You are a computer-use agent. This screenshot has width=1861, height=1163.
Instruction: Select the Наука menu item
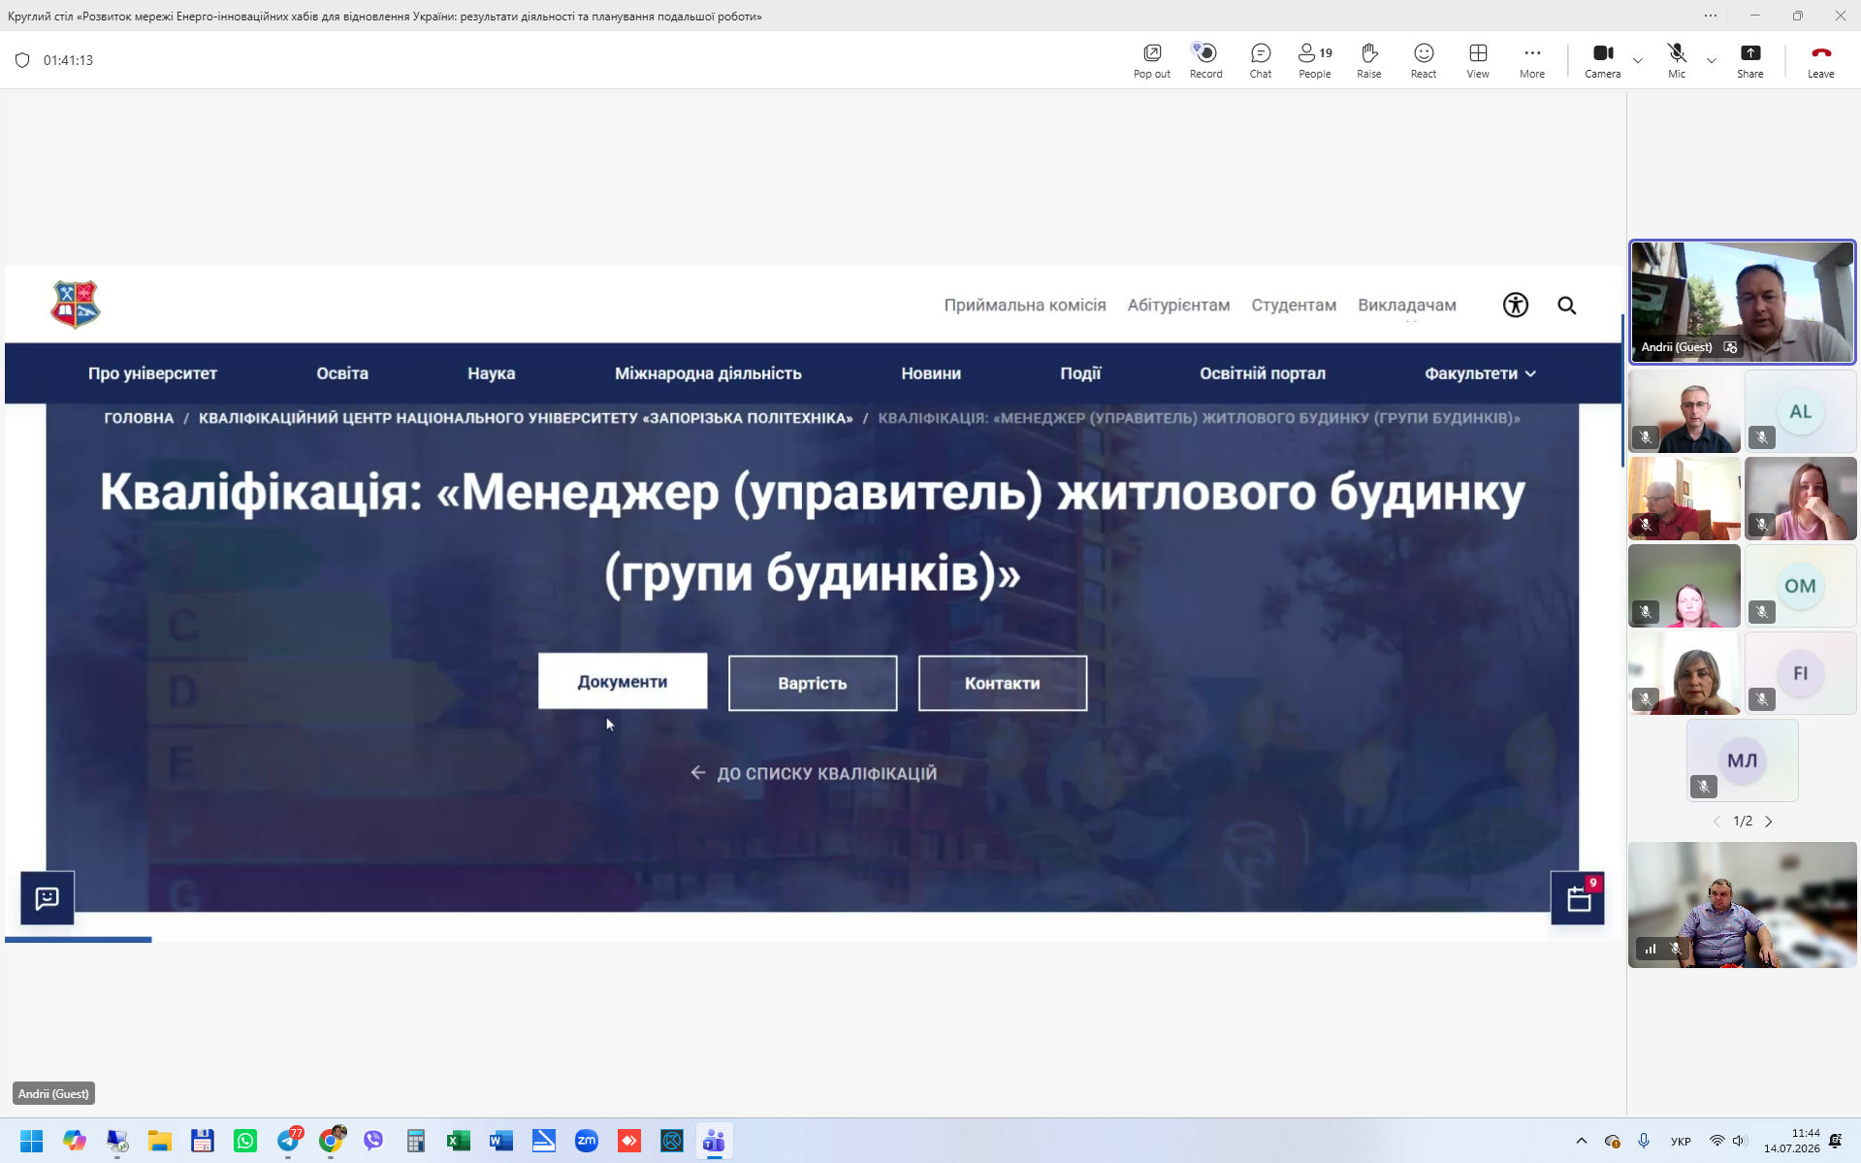[x=491, y=373]
